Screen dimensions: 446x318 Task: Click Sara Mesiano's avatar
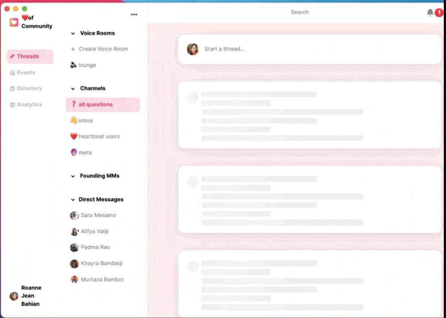(74, 215)
